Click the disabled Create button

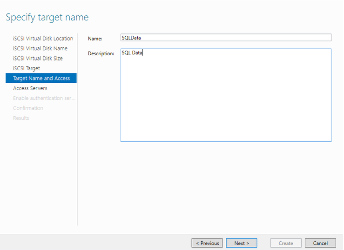(x=286, y=243)
